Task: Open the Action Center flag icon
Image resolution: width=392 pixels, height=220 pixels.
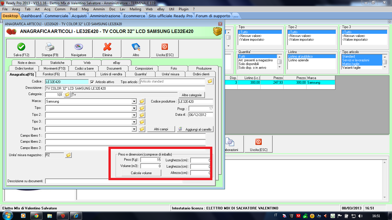Action: coord(339,216)
